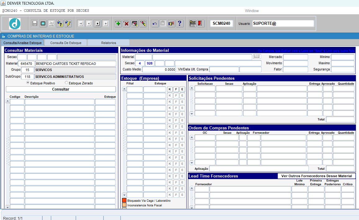Click scroll down arrow in Ordem de Compras Pendentes
Image resolution: width=359 pixels, height=220 pixels.
pyautogui.click(x=192, y=163)
